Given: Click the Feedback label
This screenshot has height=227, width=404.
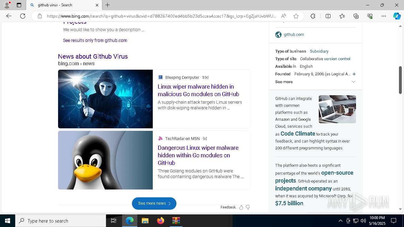Looking at the screenshot, I should [228, 207].
